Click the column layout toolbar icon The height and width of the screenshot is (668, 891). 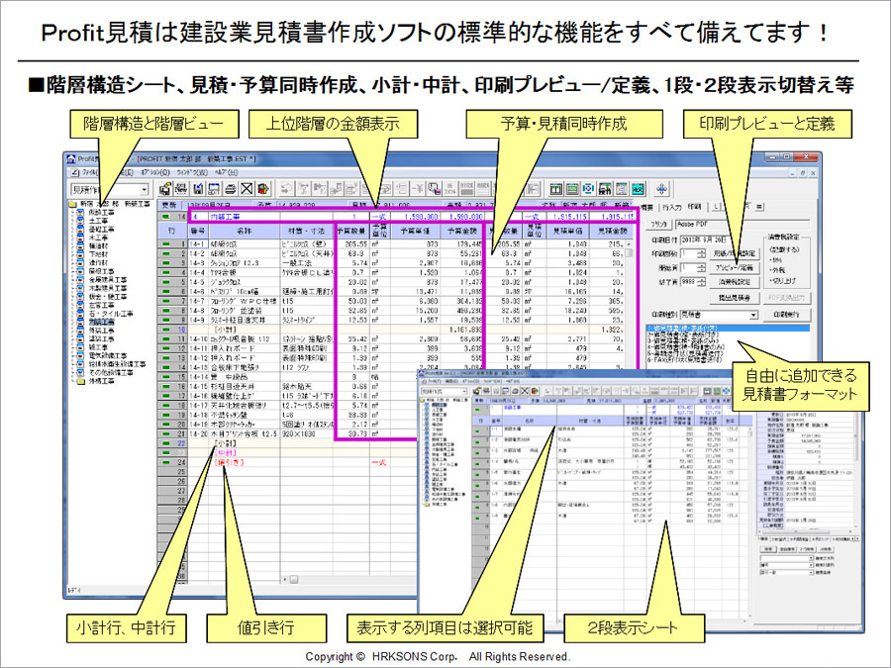coord(556,189)
